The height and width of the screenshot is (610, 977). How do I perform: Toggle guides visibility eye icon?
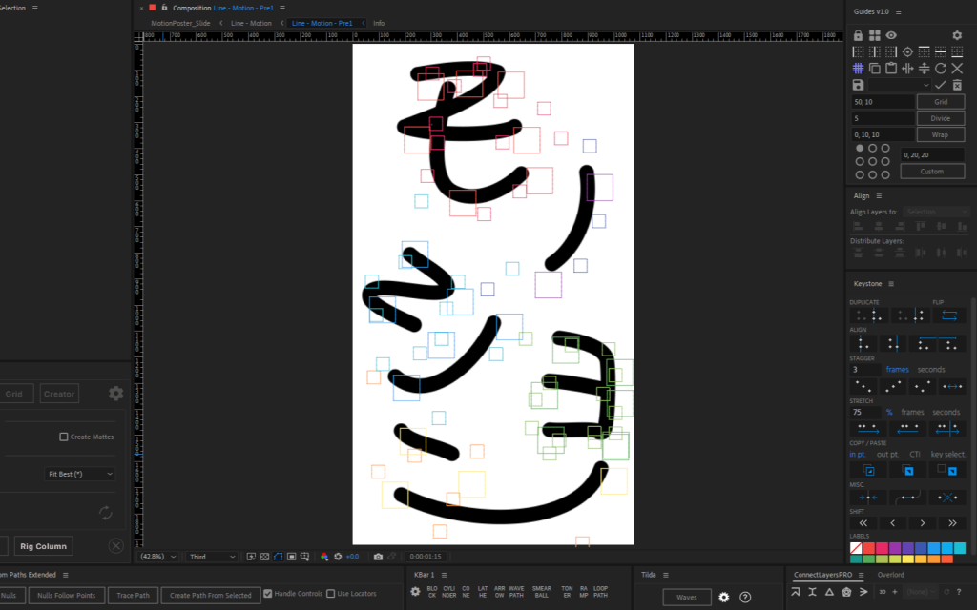coord(891,35)
